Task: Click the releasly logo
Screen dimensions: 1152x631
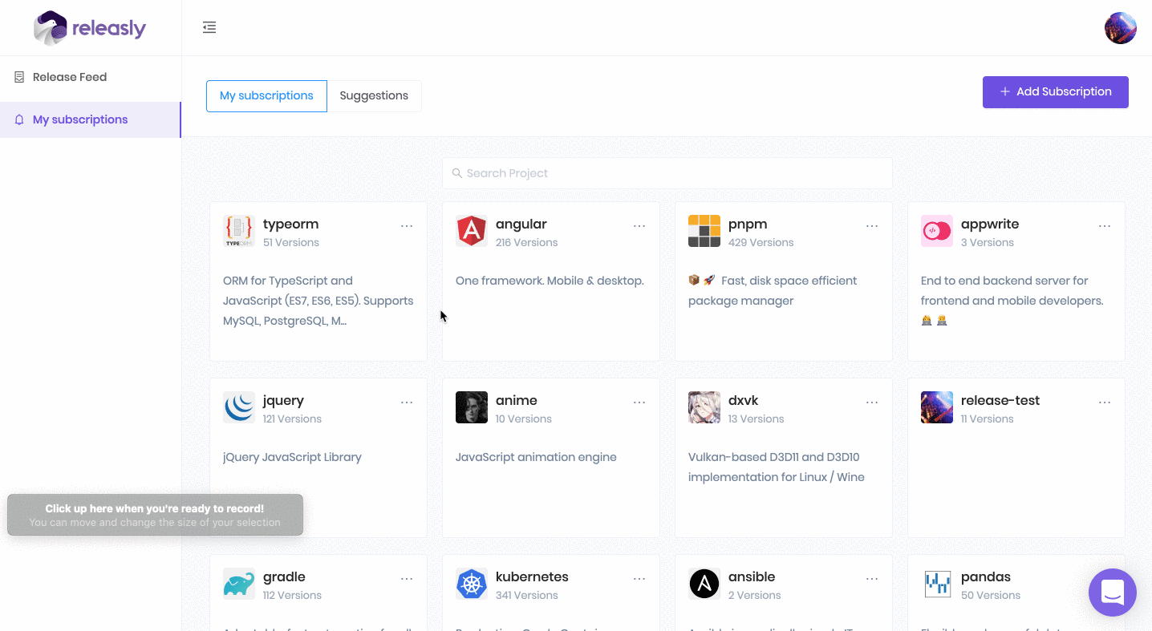Action: tap(90, 28)
